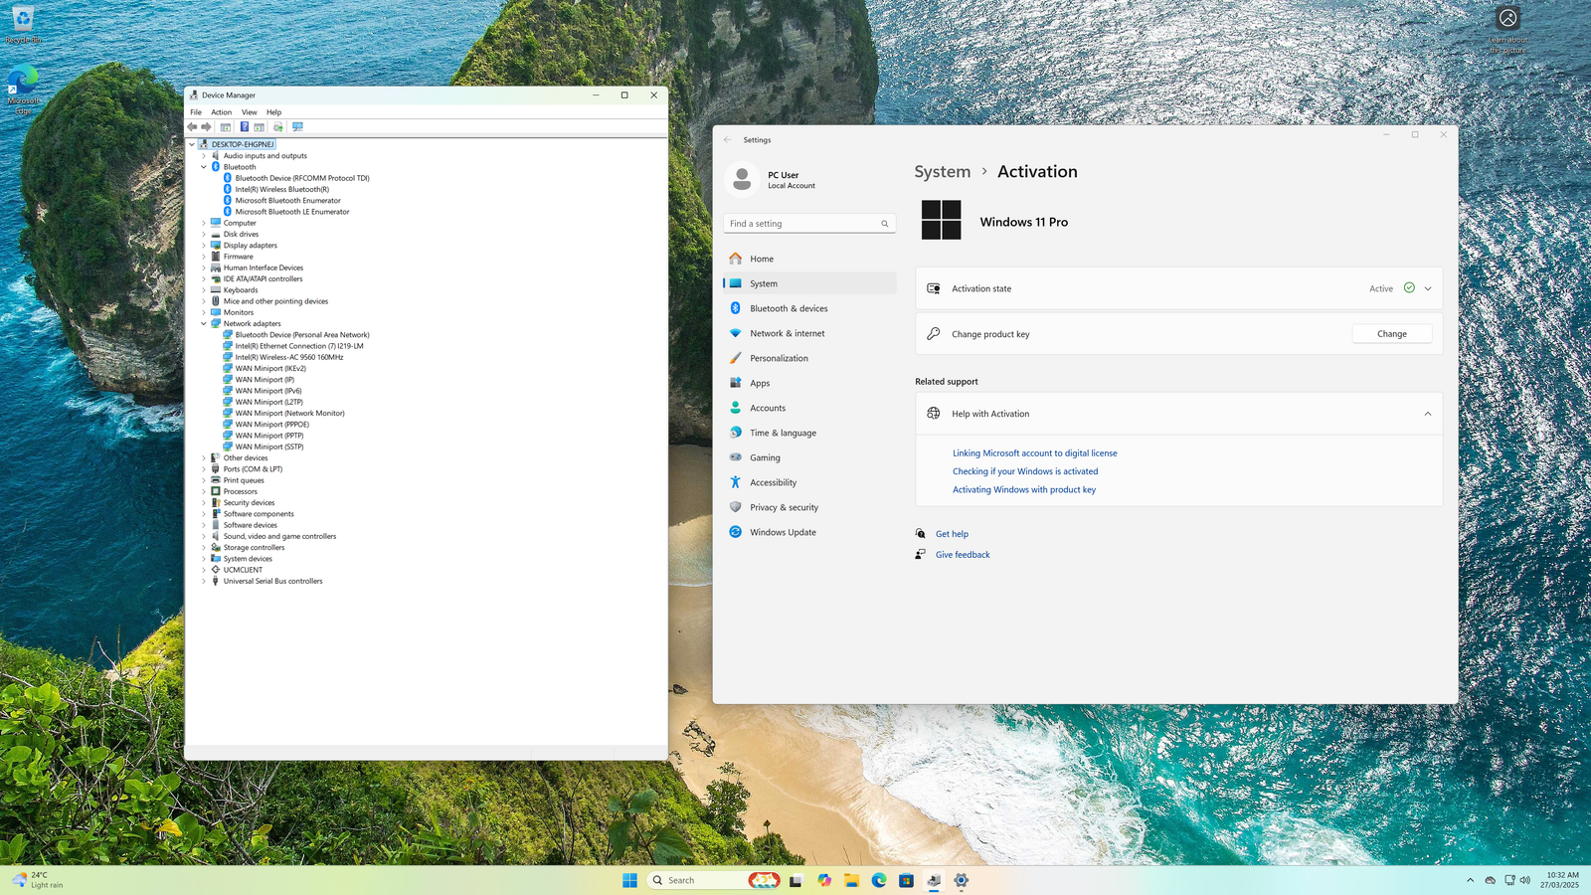
Task: Open Bluetooth & devices in Settings sidebar
Action: [809, 308]
